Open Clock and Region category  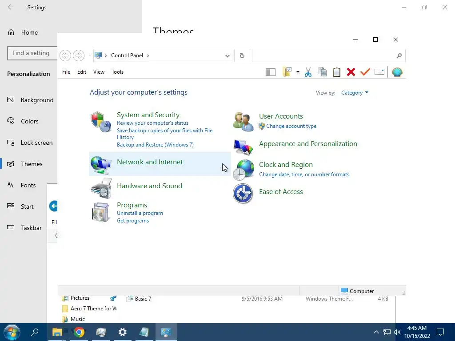point(286,164)
